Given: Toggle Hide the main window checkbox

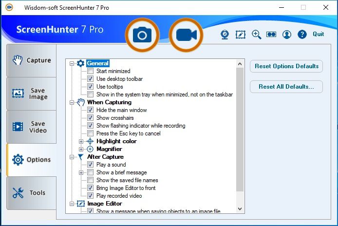Looking at the screenshot, I should 90,110.
